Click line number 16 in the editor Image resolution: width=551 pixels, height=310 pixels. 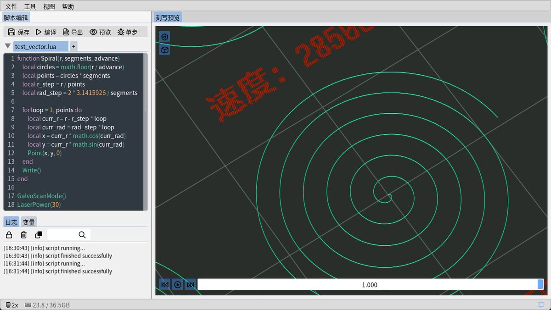coord(11,187)
